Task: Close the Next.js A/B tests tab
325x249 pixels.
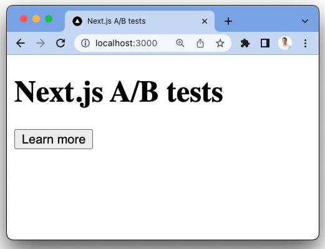Action: tap(205, 21)
